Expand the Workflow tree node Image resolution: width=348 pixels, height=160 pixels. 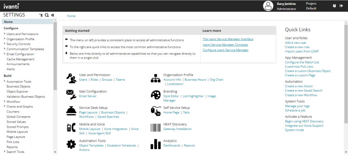tap(5, 102)
